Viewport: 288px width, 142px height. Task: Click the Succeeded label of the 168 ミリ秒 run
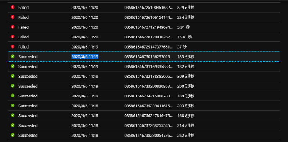click(28, 116)
